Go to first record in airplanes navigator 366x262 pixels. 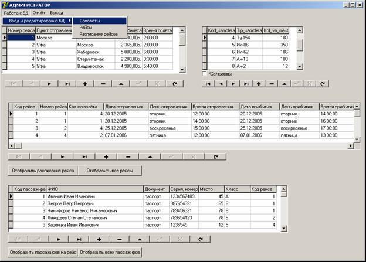click(x=208, y=84)
